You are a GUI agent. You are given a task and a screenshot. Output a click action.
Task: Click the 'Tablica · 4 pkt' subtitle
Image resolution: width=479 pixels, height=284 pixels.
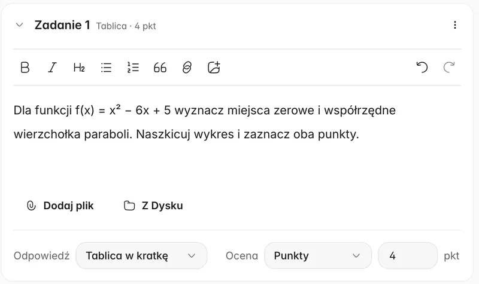tap(126, 26)
